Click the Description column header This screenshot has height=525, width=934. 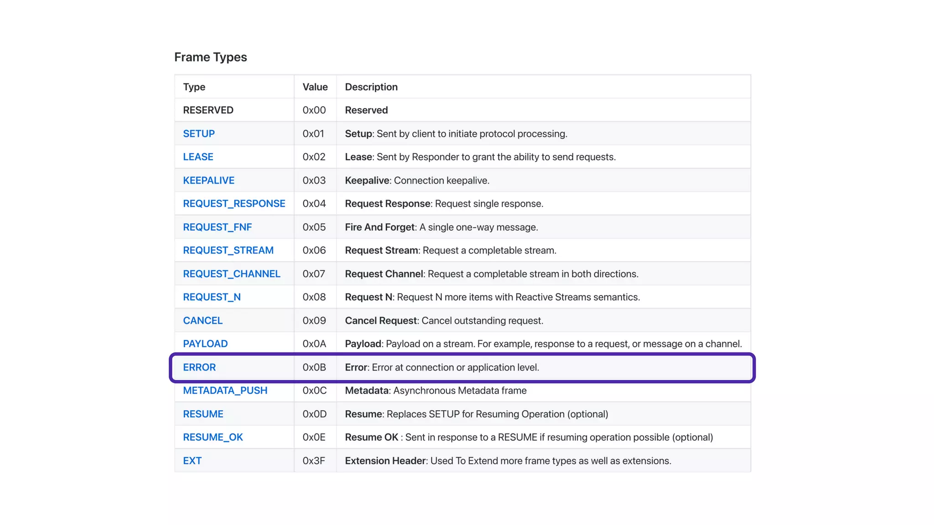click(371, 87)
